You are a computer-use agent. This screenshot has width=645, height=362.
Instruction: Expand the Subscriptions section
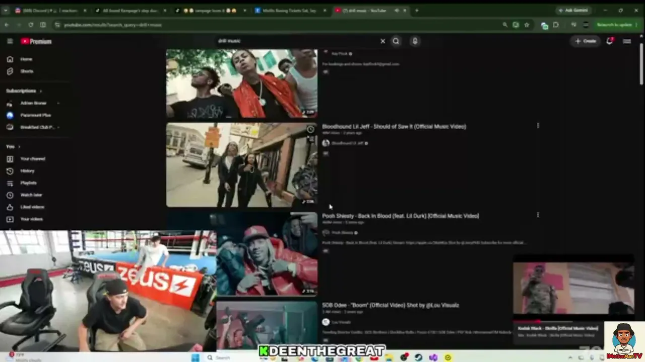click(x=24, y=91)
